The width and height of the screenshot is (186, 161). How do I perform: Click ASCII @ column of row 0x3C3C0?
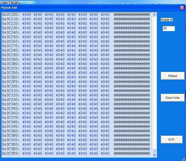[x=132, y=140]
